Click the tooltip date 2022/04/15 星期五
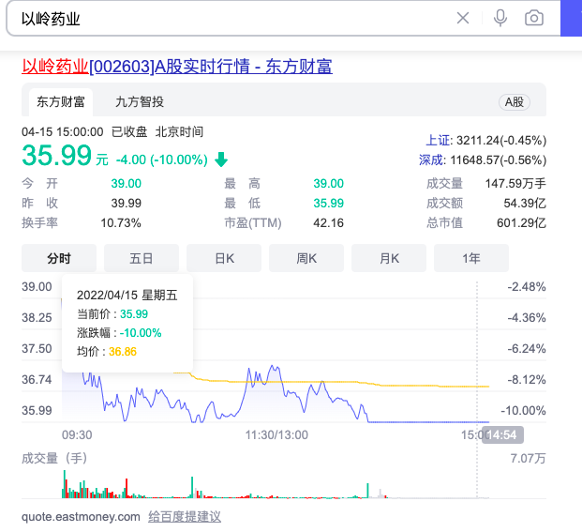This screenshot has width=582, height=532. pos(127,295)
